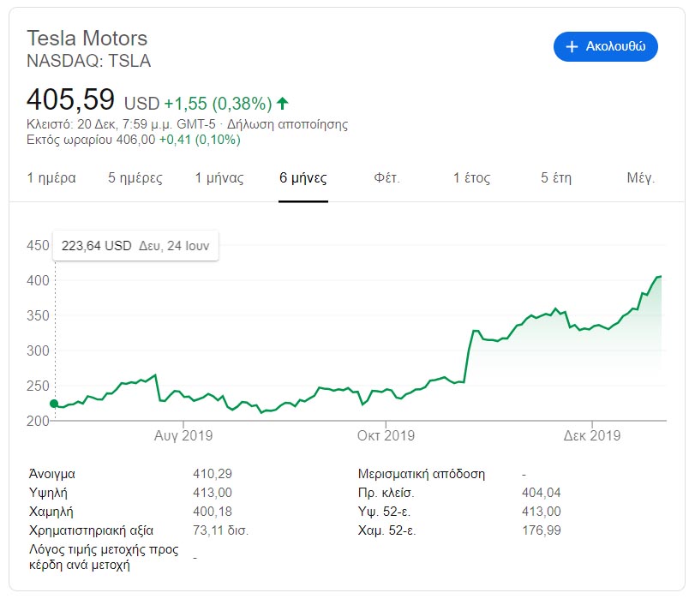Click the NASDAQ: TSLA ticker text
This screenshot has height=599, width=695.
(89, 60)
